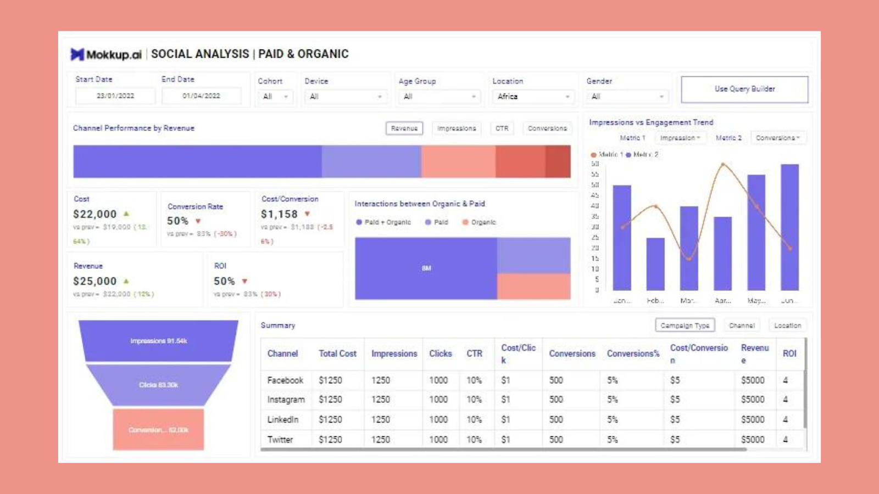Click the largest purple segment of revenue bar
The height and width of the screenshot is (494, 879).
tap(197, 161)
